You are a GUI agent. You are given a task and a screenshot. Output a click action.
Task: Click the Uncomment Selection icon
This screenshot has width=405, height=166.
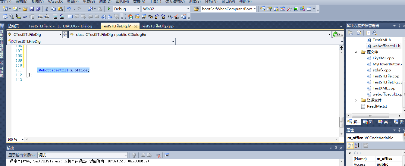pos(62,17)
